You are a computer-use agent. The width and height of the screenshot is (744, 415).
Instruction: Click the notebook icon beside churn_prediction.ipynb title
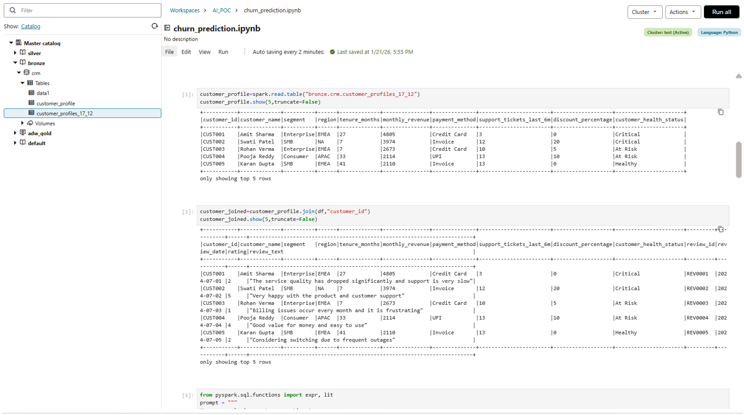click(x=167, y=28)
